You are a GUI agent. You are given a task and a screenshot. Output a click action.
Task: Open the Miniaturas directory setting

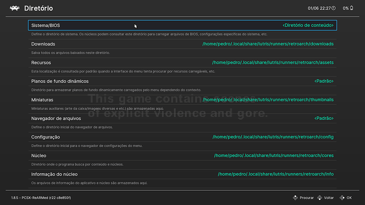point(182,100)
